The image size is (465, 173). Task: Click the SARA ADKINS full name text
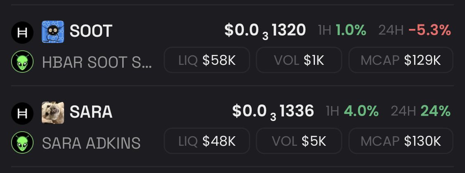(91, 143)
